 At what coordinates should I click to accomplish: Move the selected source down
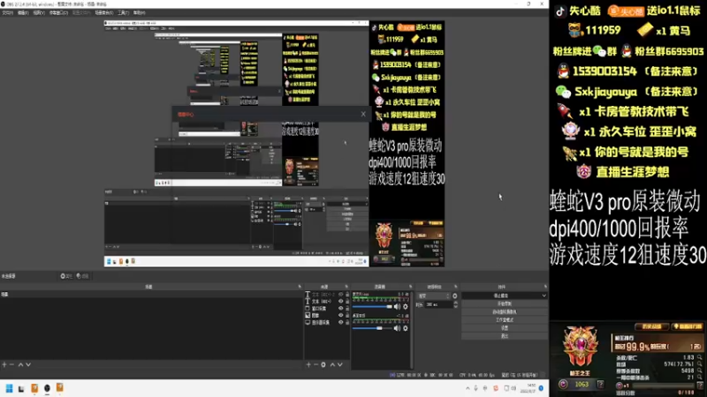click(340, 364)
